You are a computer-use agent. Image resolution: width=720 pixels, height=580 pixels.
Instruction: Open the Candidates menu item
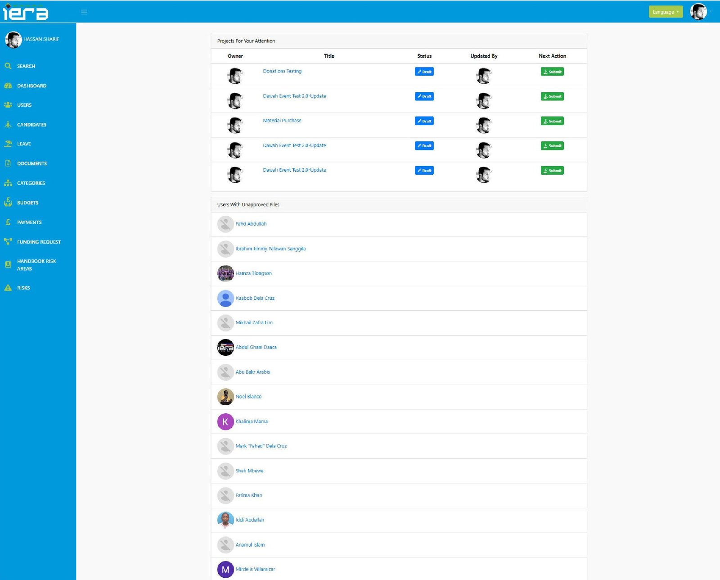(x=31, y=125)
